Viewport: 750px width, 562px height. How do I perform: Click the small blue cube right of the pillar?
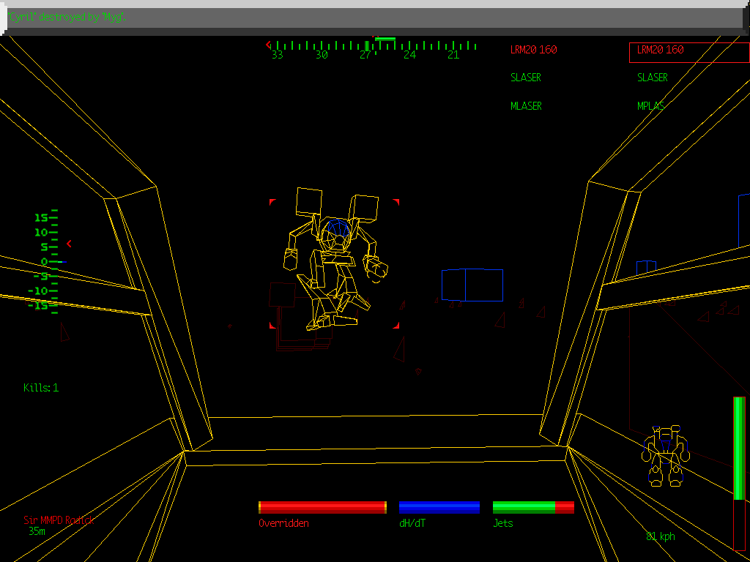tap(646, 267)
